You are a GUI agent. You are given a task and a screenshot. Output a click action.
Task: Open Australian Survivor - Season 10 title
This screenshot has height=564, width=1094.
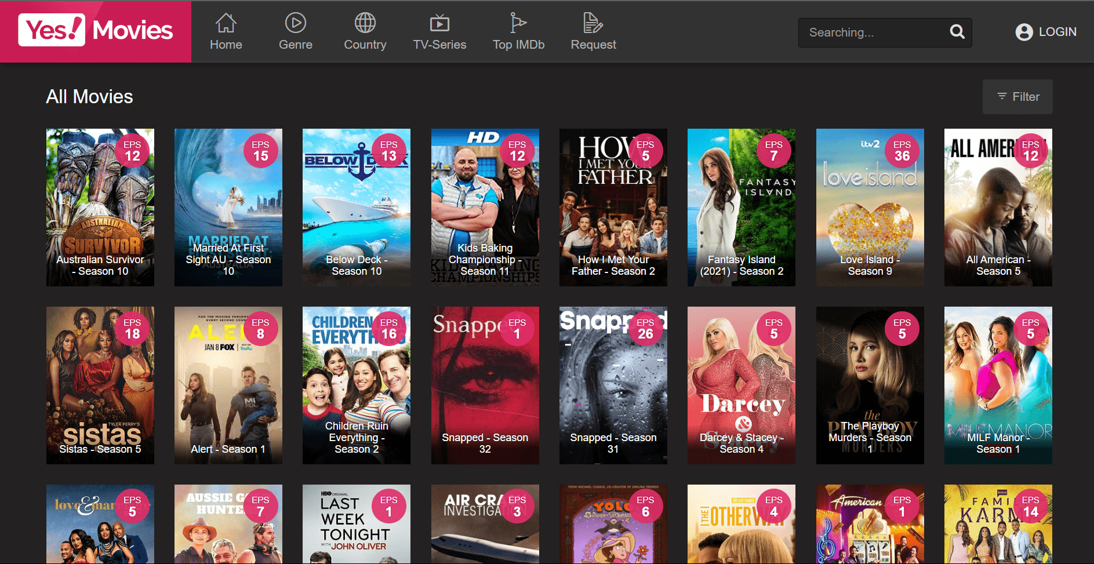100,265
